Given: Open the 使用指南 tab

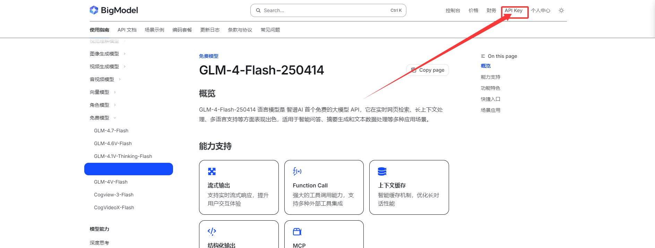Looking at the screenshot, I should (x=100, y=30).
